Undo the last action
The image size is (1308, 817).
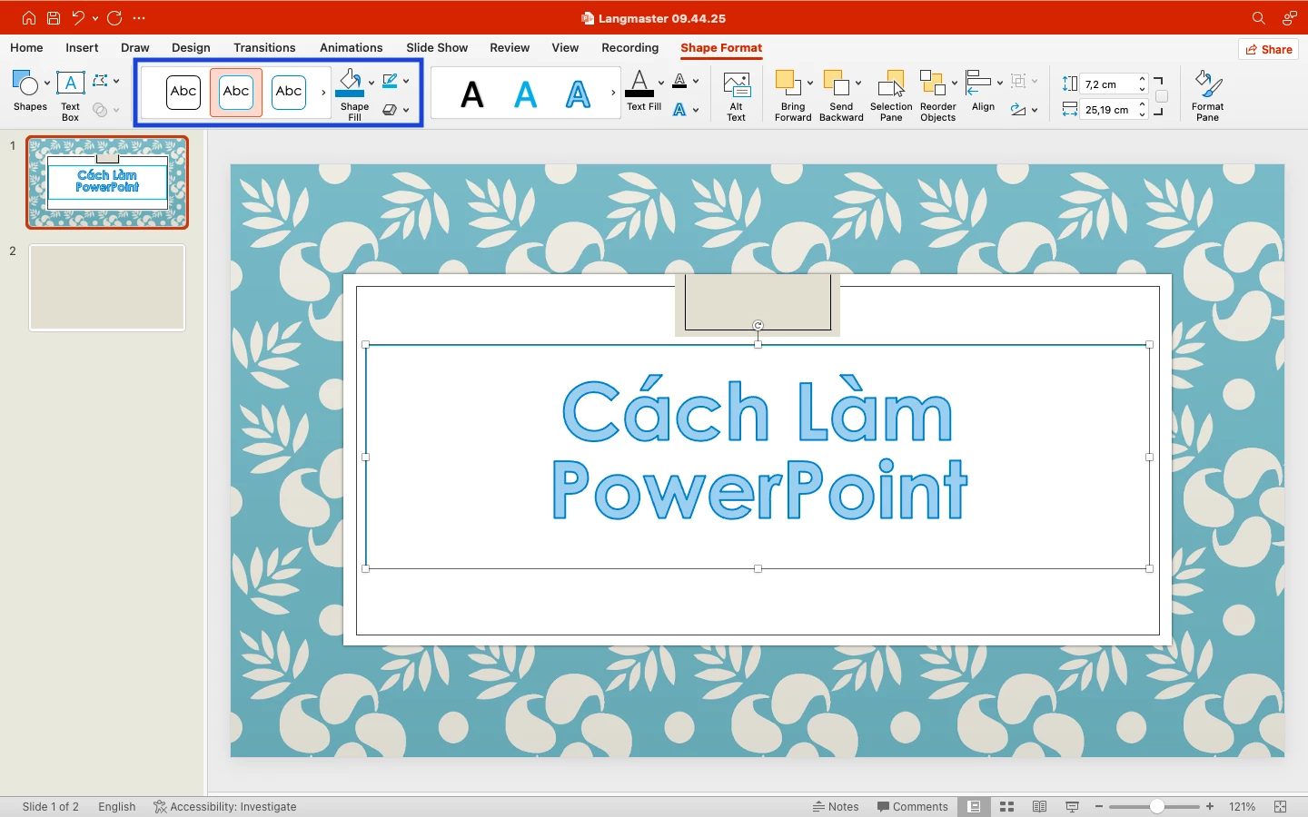[78, 18]
